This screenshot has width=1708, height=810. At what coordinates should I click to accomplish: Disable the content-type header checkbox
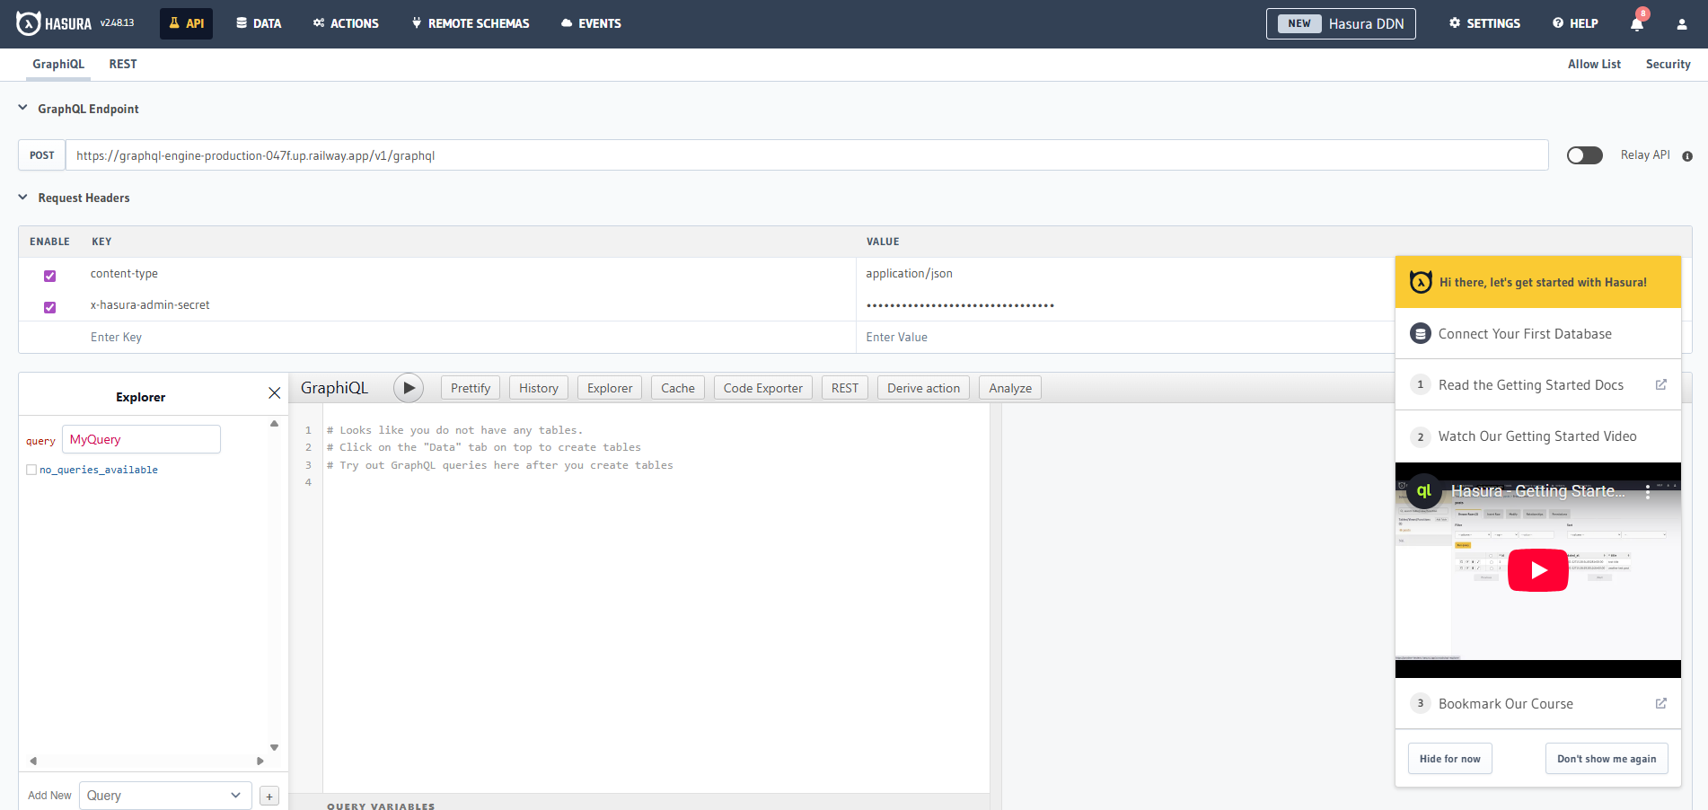coord(49,276)
